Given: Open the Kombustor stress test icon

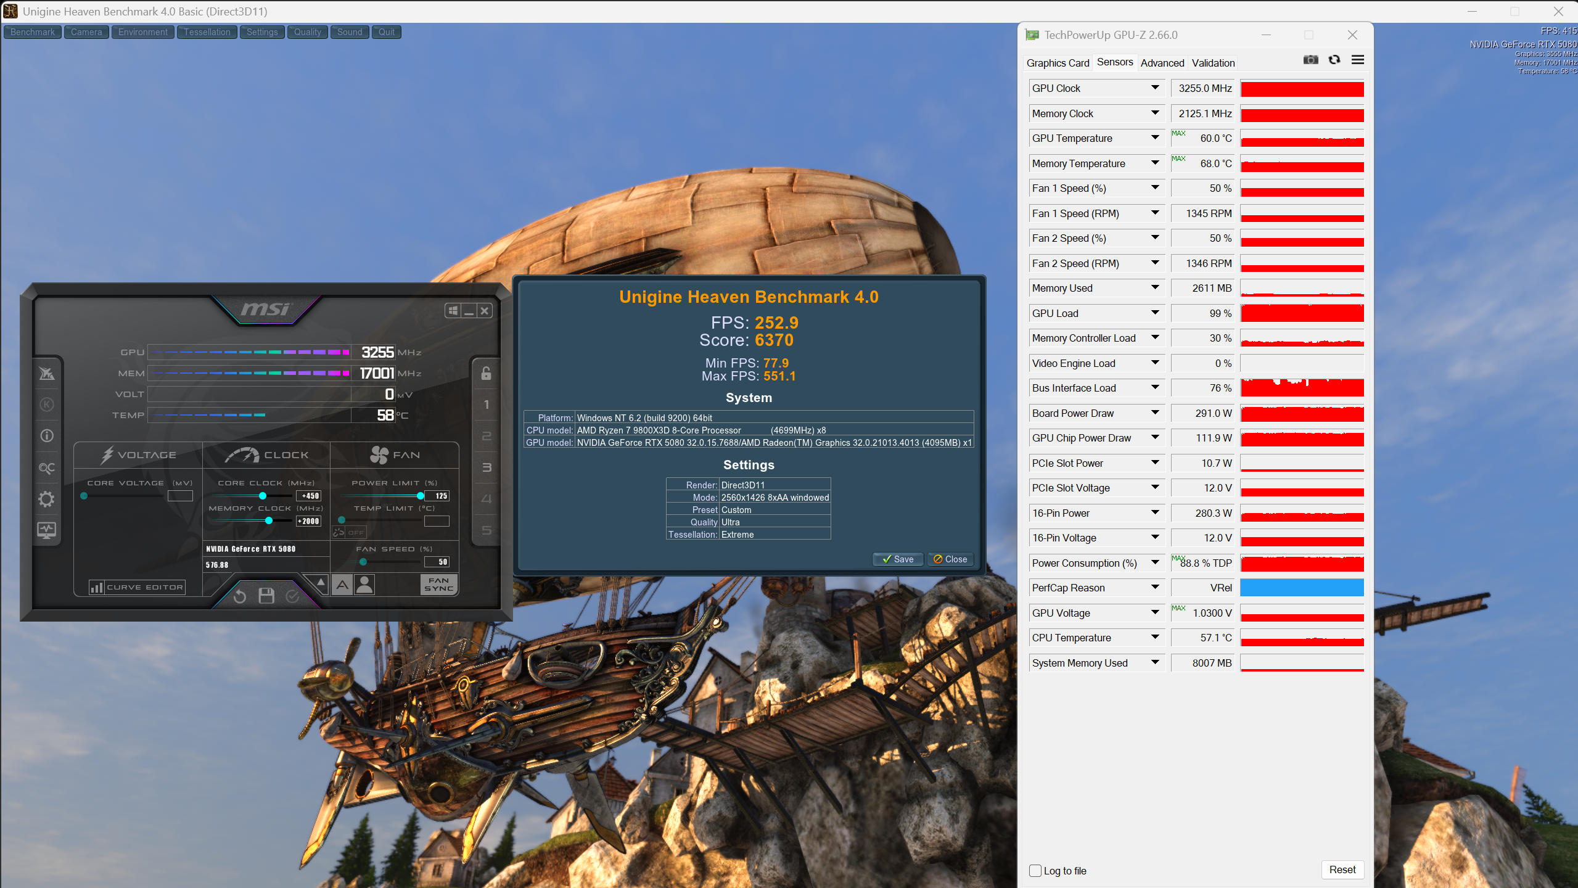Looking at the screenshot, I should [47, 405].
